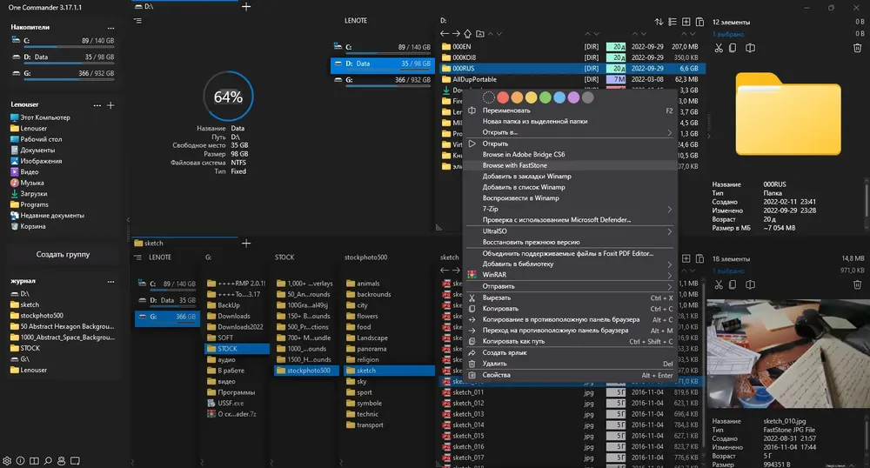The height and width of the screenshot is (468, 870).
Task: Click the trash delete icon in top preview pane
Action: point(857,48)
